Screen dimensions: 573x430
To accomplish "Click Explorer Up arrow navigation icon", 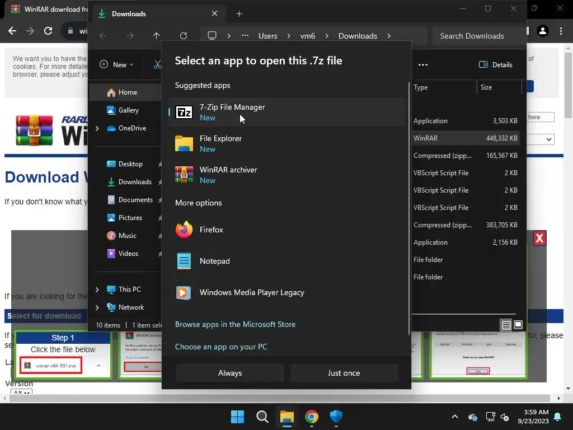I will 157,36.
